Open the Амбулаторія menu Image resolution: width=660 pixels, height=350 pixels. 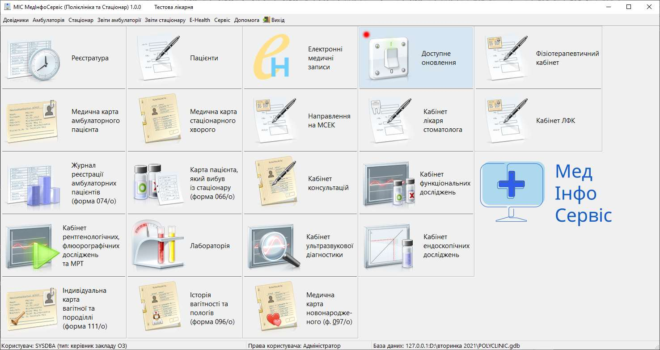(x=48, y=20)
